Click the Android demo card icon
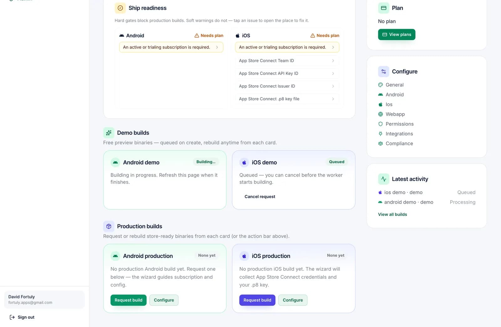The width and height of the screenshot is (501, 327). [x=115, y=162]
